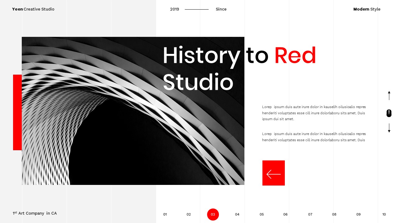Click the black architecture photo
The image size is (398, 223).
(x=93, y=139)
